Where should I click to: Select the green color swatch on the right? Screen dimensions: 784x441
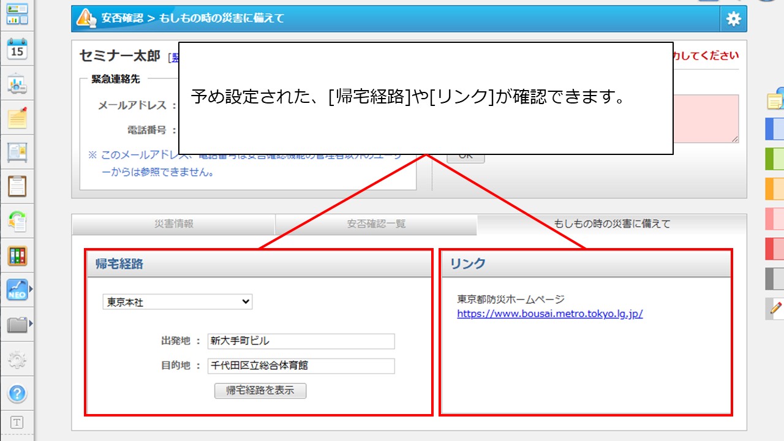[775, 159]
